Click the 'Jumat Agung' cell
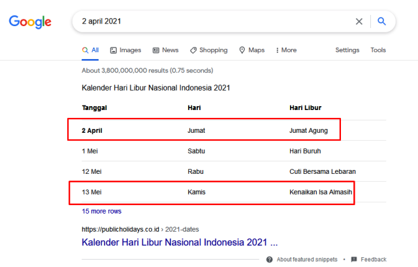 point(309,131)
